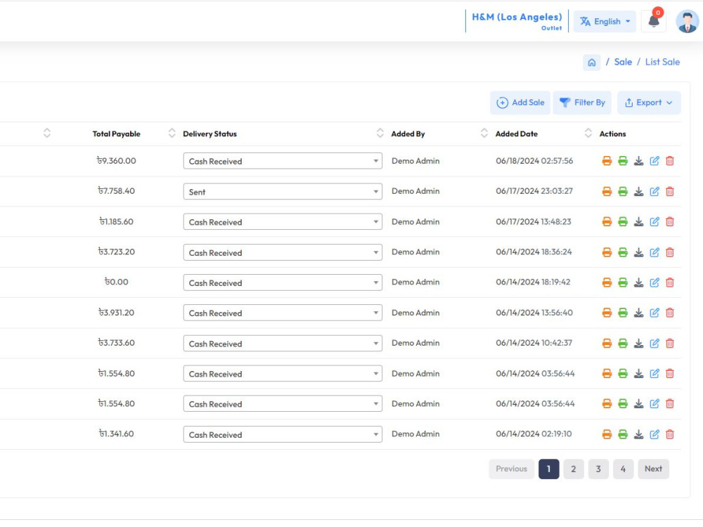Click green print icon for ৳1.185.60 sale
This screenshot has height=527, width=703.
(623, 222)
